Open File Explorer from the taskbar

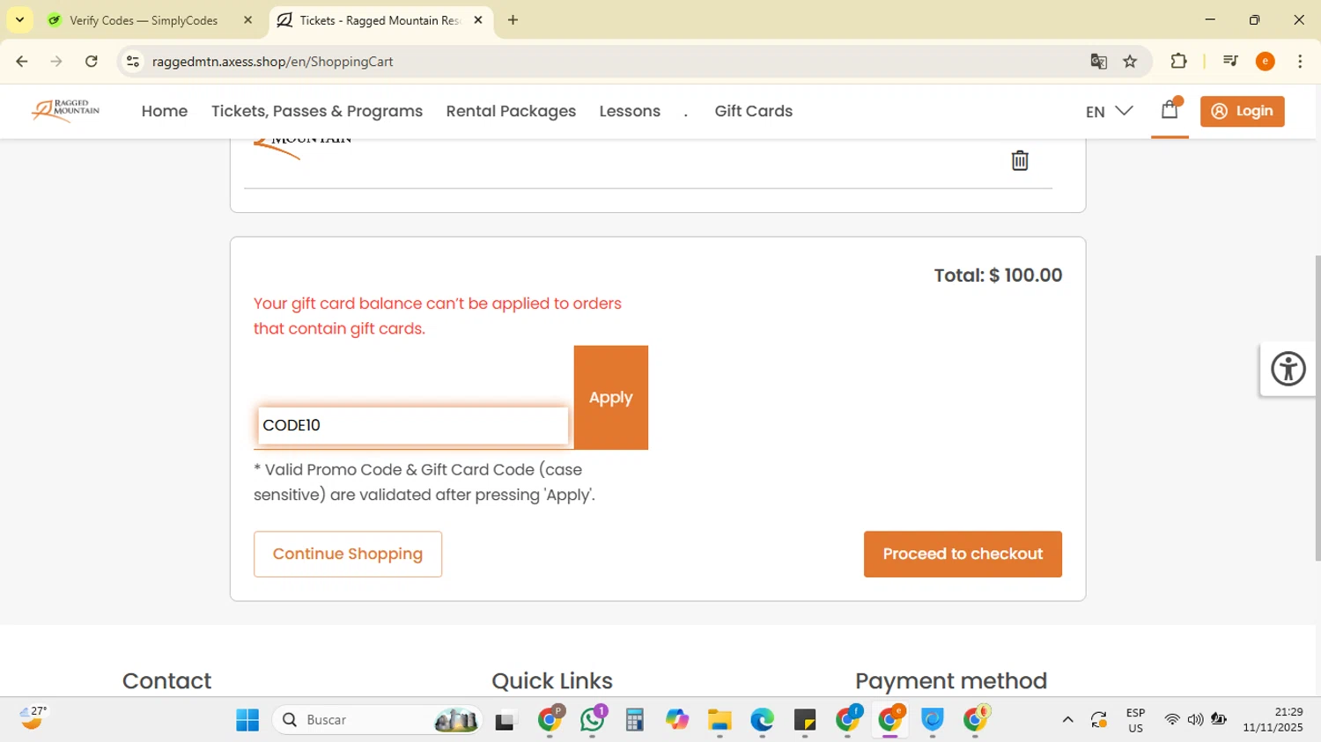[720, 720]
